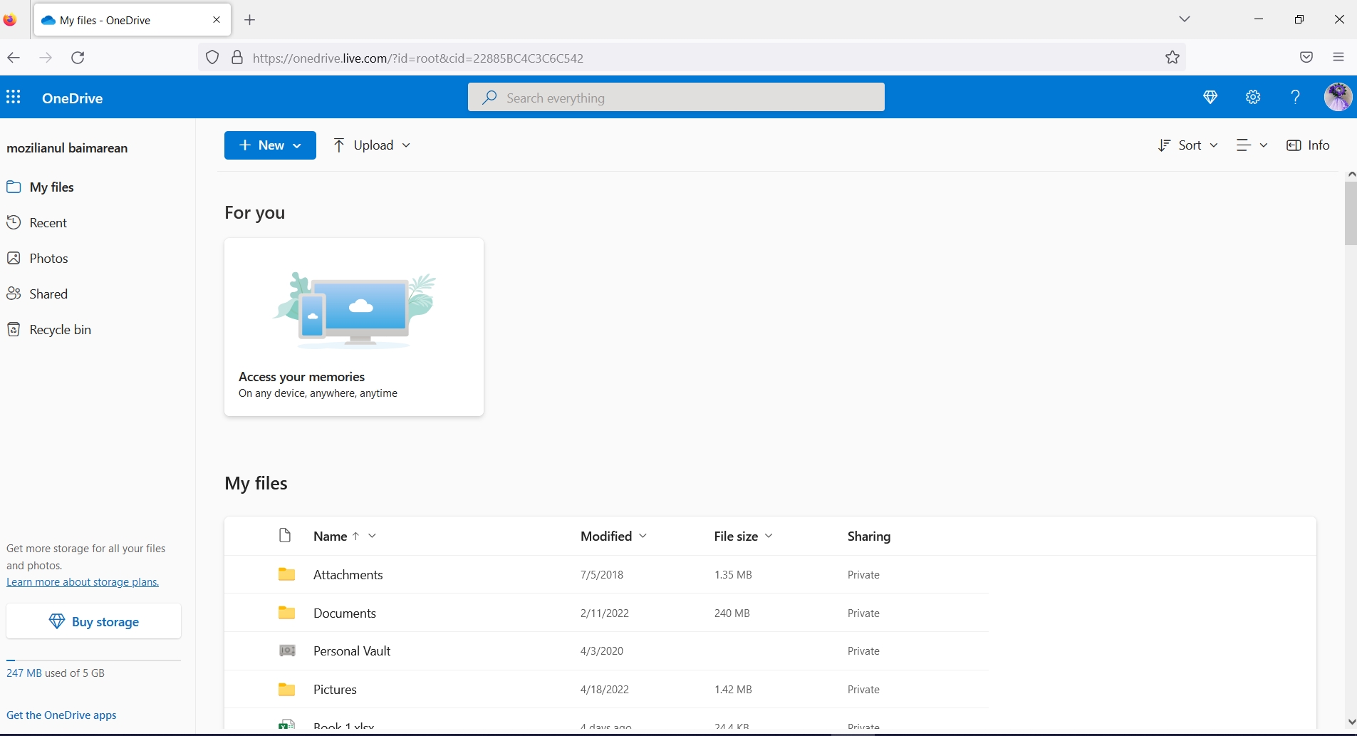Open OneDrive settings gear

pos(1253,97)
